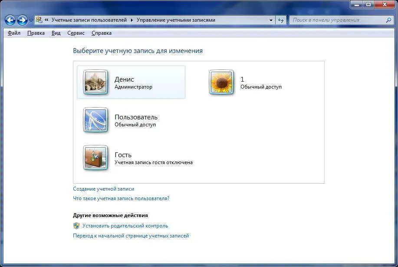
Task: Expand breadcrumb arrow after Учетные записи пользователей
Action: coord(132,20)
